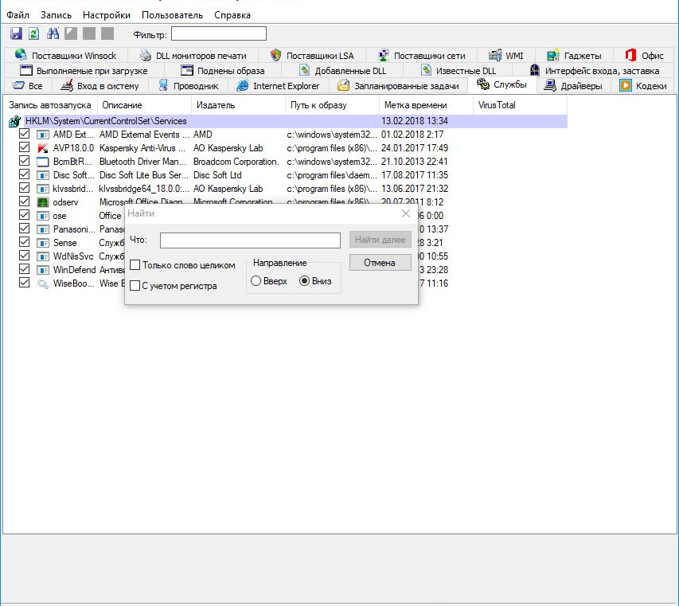Click the AVP18.0.0 Kaspersky red icon
Viewport: 679px width, 606px height.
[42, 148]
